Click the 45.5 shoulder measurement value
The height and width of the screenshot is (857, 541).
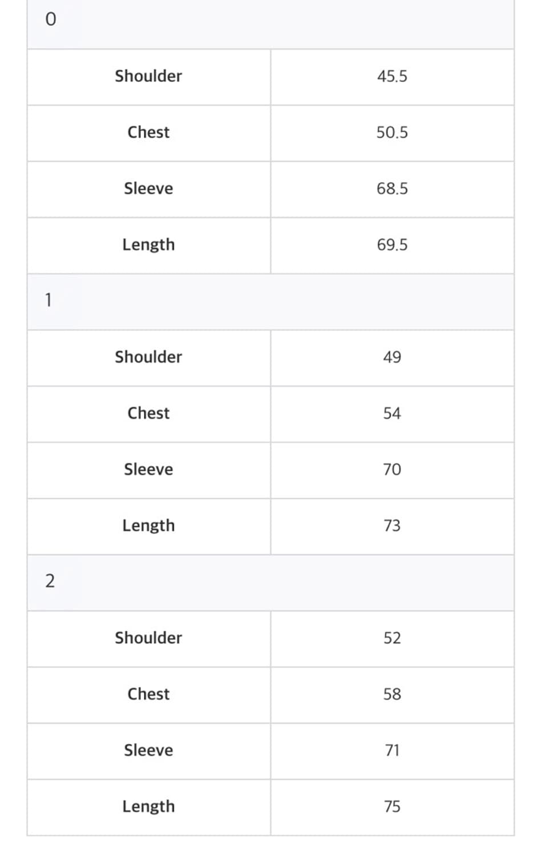[x=392, y=77]
